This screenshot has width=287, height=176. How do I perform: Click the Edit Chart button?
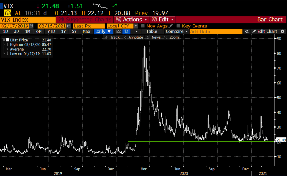click(x=265, y=32)
